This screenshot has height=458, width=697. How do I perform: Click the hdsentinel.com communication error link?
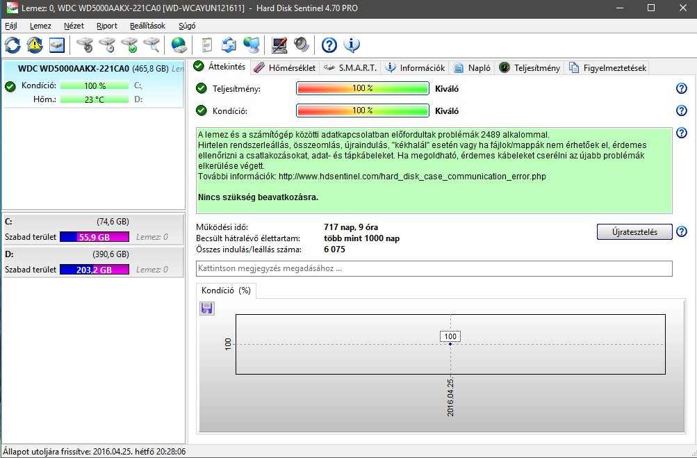click(412, 176)
